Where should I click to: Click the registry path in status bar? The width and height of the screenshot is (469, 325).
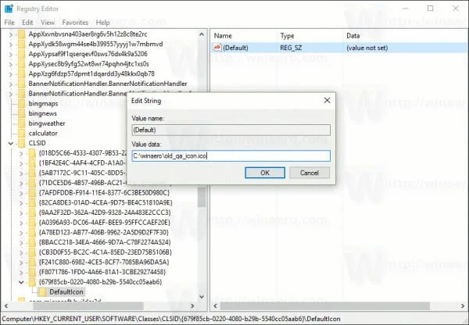click(x=171, y=319)
